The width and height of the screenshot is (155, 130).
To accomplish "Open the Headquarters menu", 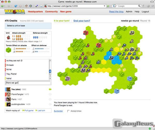I will pyautogui.click(x=35, y=12).
